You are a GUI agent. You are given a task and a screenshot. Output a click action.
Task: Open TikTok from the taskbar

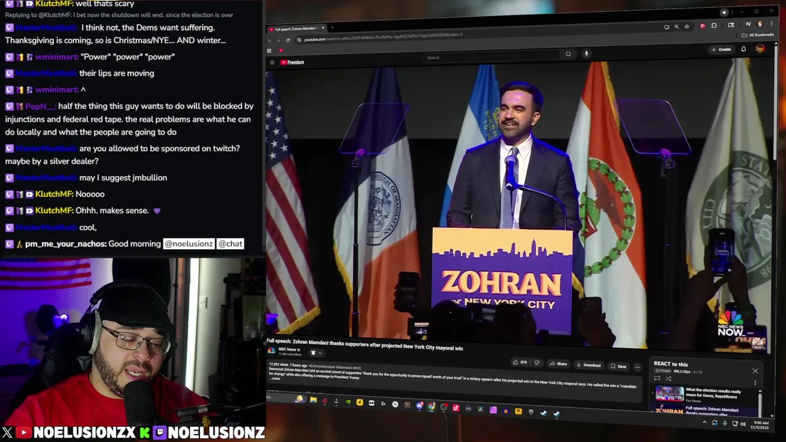(x=456, y=407)
